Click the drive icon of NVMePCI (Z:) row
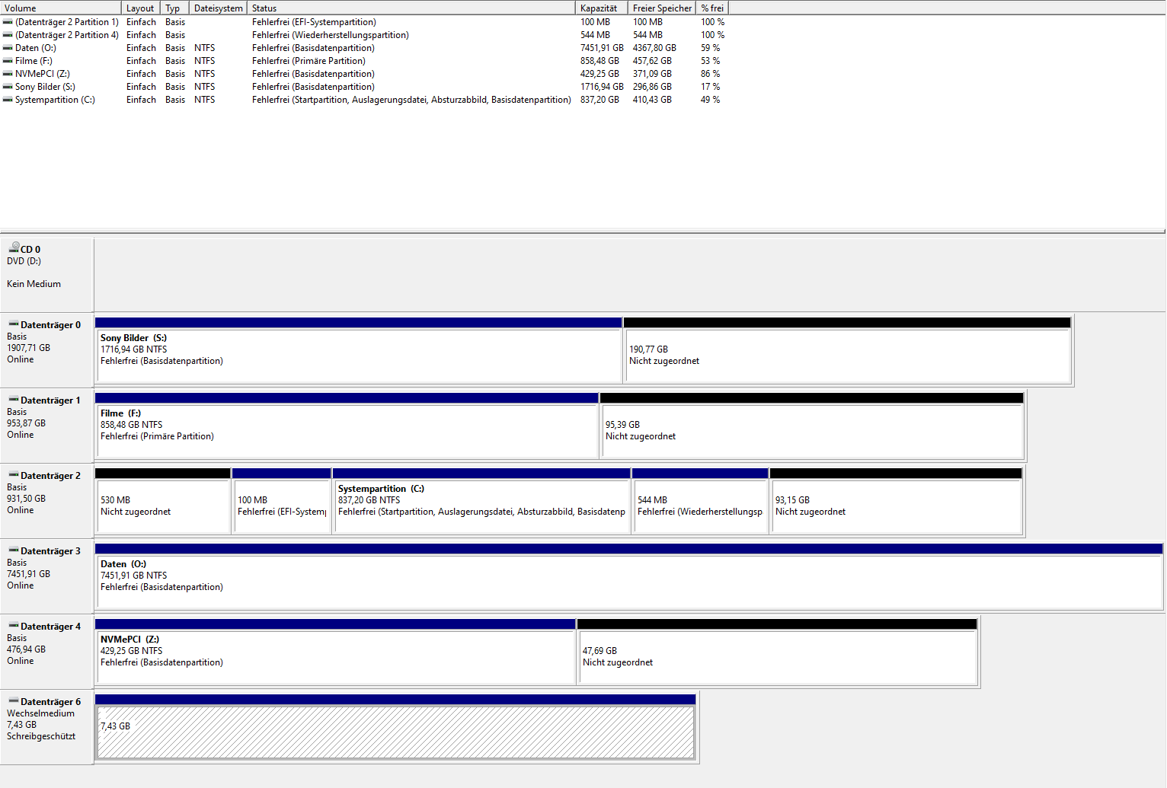This screenshot has height=788, width=1167. click(x=8, y=74)
